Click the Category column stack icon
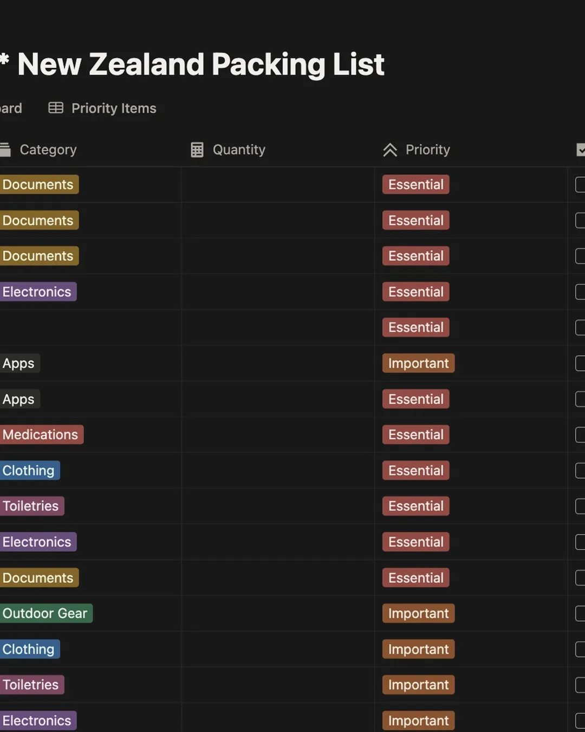Image resolution: width=585 pixels, height=732 pixels. [x=5, y=150]
